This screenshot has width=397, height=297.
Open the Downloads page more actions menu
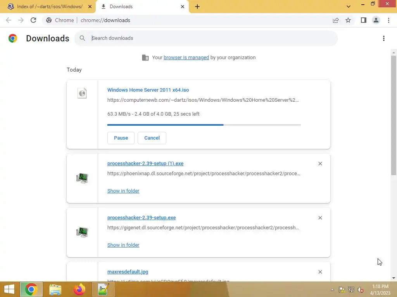point(384,38)
